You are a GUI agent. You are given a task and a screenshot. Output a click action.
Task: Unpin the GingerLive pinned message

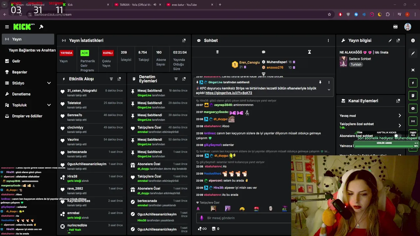320,82
